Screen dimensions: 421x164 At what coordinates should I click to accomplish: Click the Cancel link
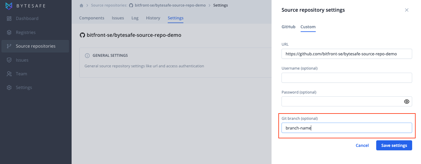coord(362,145)
